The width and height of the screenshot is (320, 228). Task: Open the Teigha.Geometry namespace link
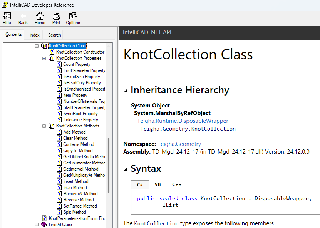point(179,144)
